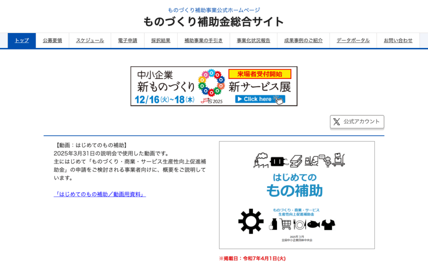Image resolution: width=428 pixels, height=265 pixels.
Task: Open 補助事業の手引き from the navigation
Action: pos(203,40)
